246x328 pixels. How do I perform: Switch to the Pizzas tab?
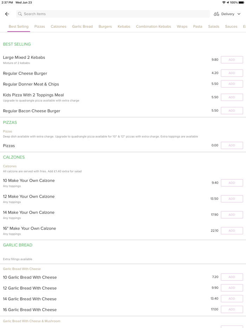point(40,26)
